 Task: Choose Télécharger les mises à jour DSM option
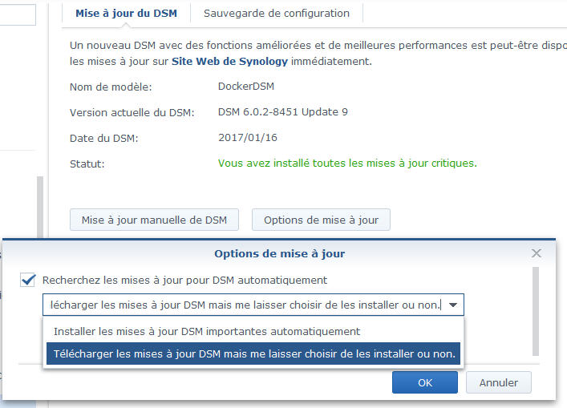point(253,353)
